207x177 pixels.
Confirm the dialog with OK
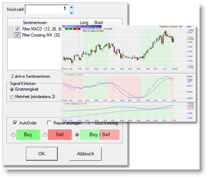point(42,154)
